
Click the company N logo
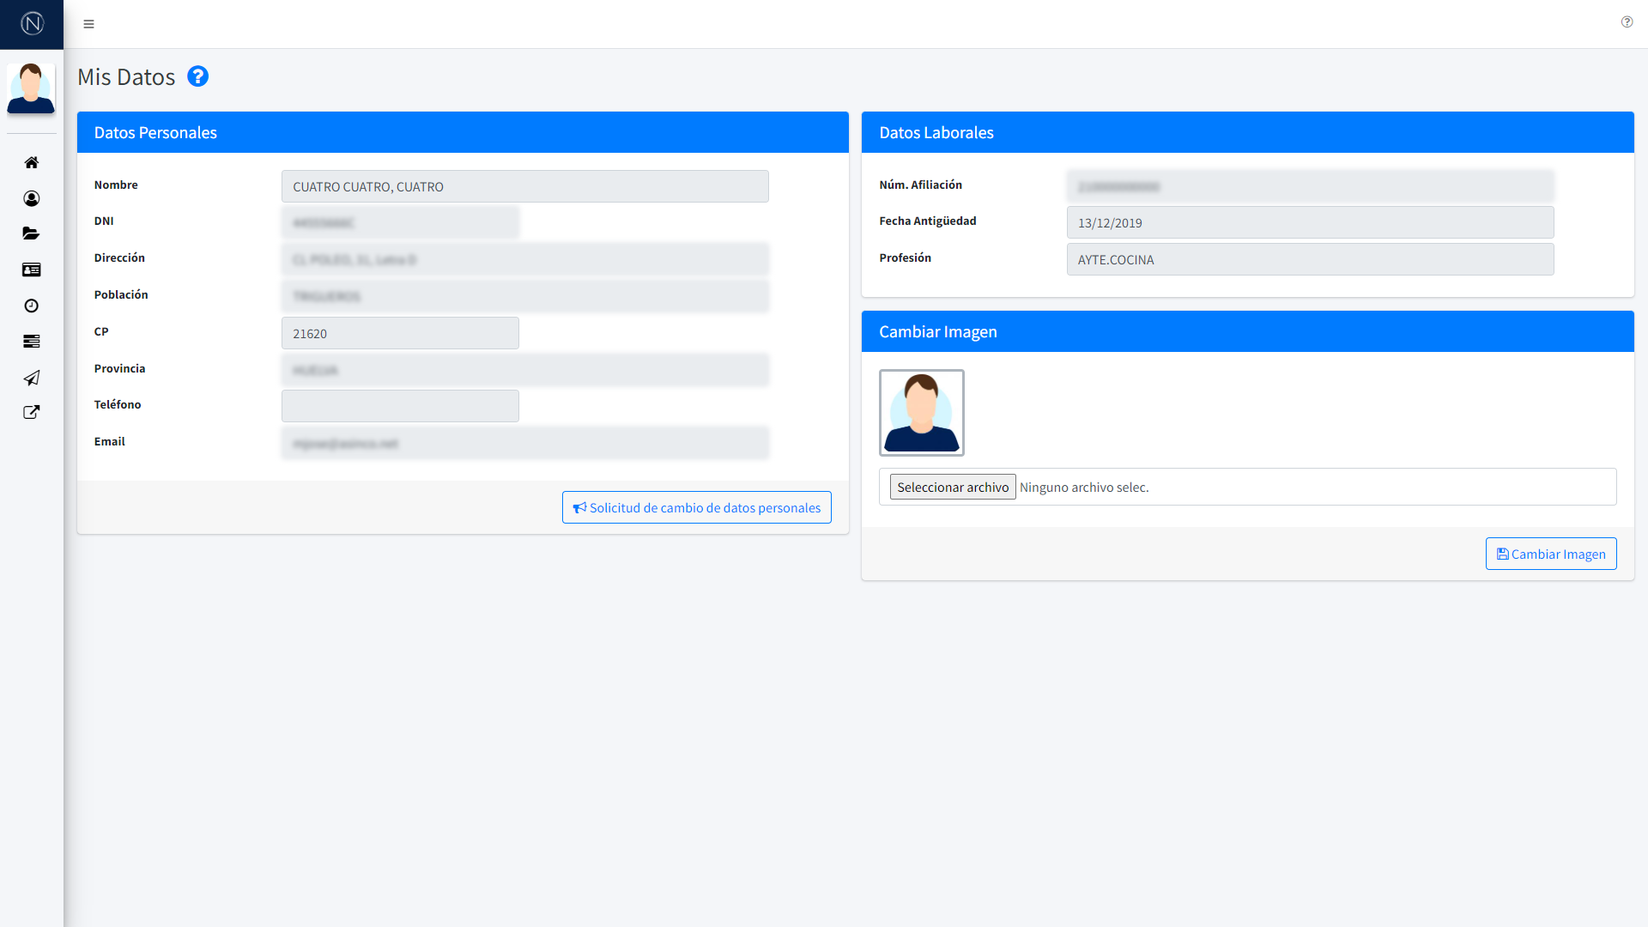pos(32,24)
